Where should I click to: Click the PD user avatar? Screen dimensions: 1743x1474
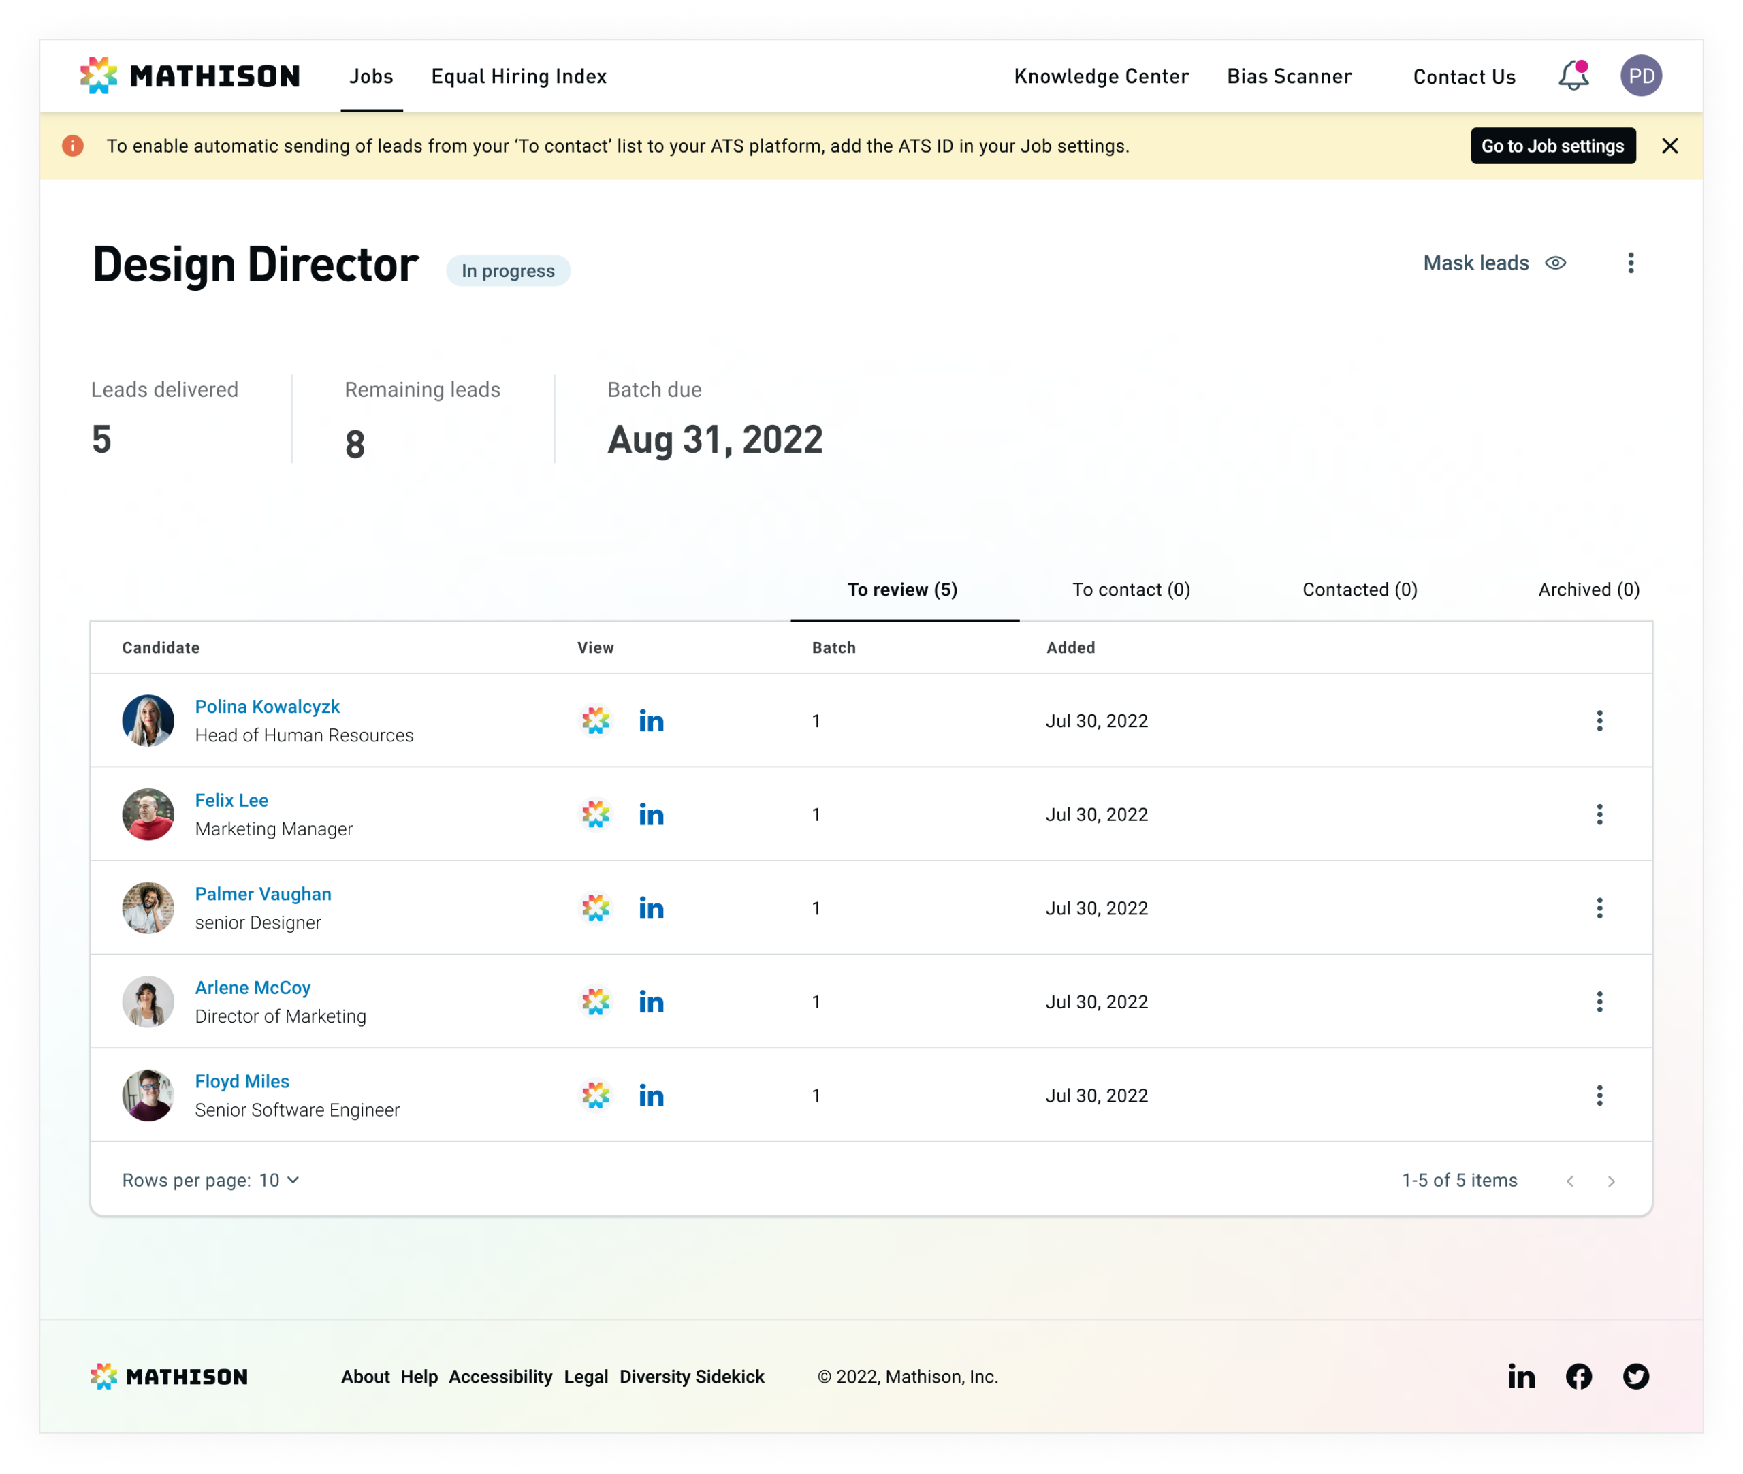pos(1641,76)
